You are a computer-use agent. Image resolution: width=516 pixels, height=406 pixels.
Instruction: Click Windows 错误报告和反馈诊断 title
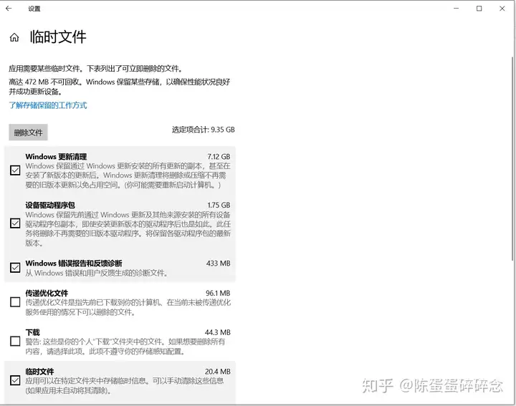click(74, 264)
